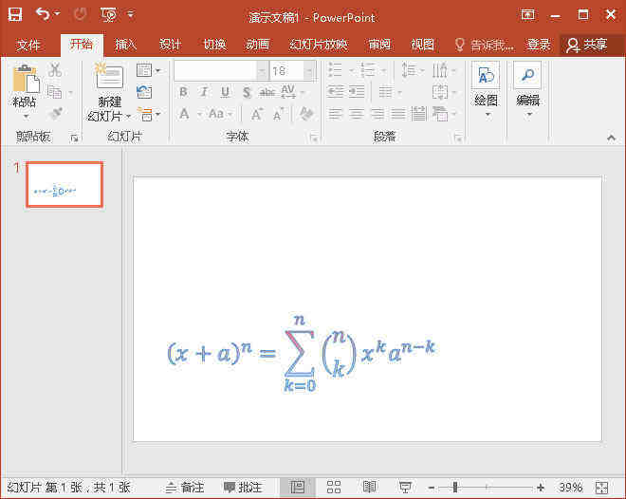Screen dimensions: 626x499
Task: Click the Cut scissors icon
Action: point(55,70)
